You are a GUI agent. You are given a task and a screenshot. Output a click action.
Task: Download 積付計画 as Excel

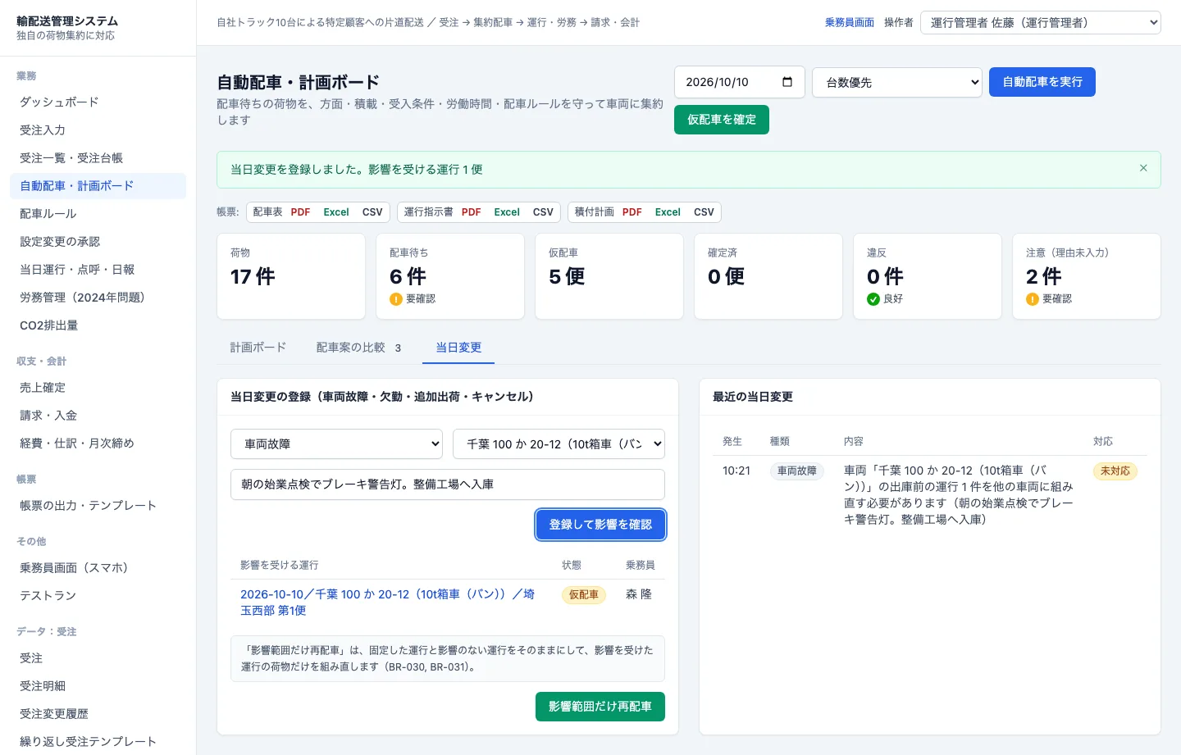pyautogui.click(x=668, y=212)
